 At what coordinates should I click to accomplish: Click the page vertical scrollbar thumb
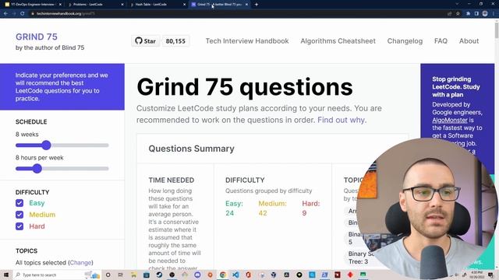[497, 31]
